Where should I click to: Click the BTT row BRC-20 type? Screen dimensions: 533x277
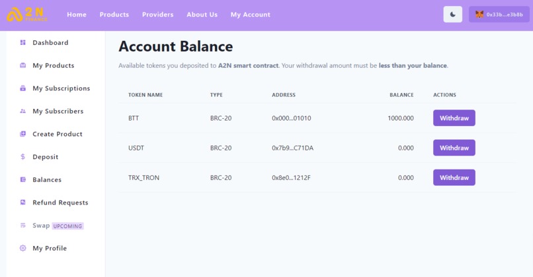point(221,118)
